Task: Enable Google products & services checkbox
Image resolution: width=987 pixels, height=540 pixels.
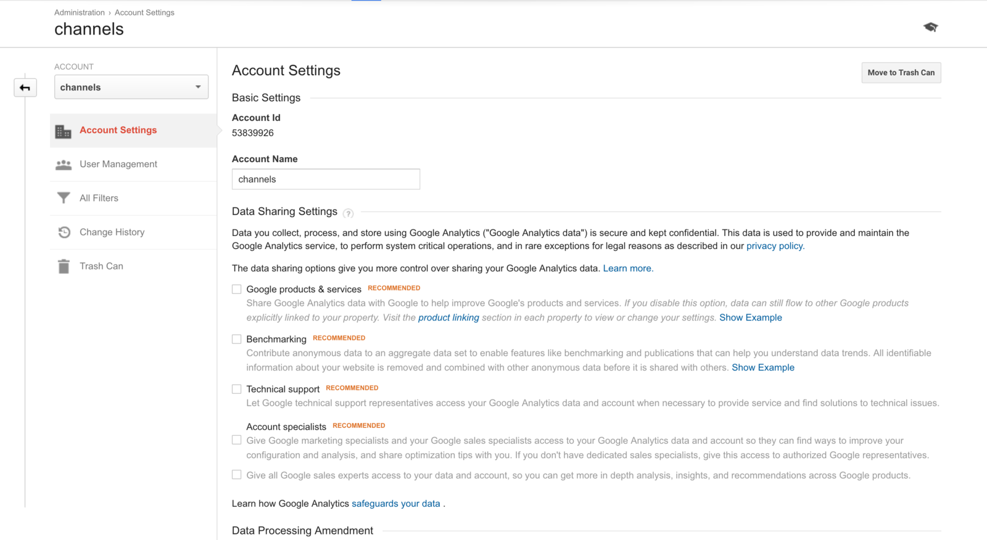Action: point(236,289)
